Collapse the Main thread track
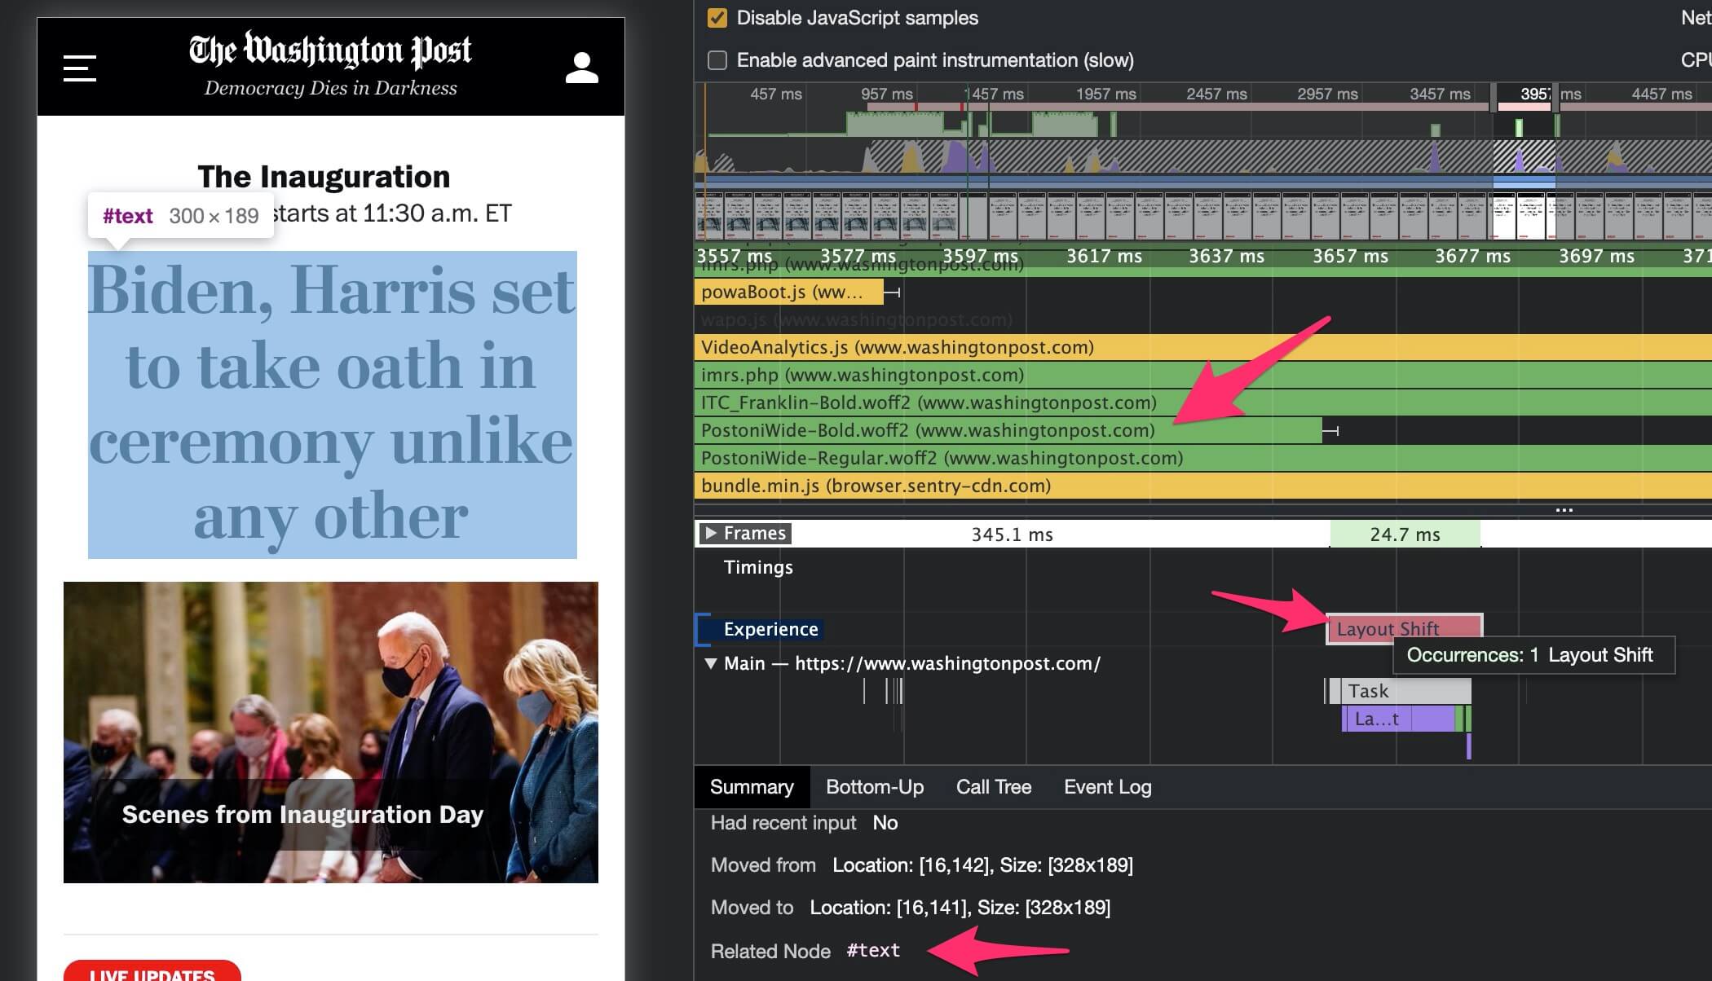This screenshot has height=981, width=1712. coord(711,663)
